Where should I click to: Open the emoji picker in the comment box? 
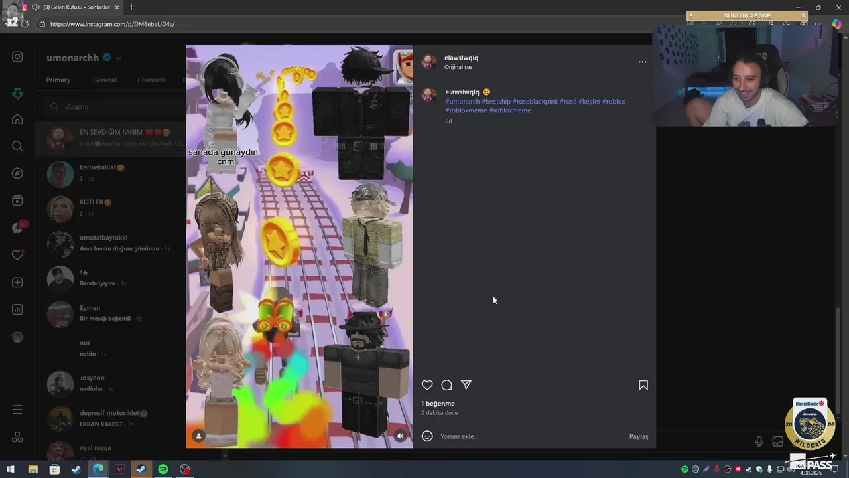pos(427,436)
